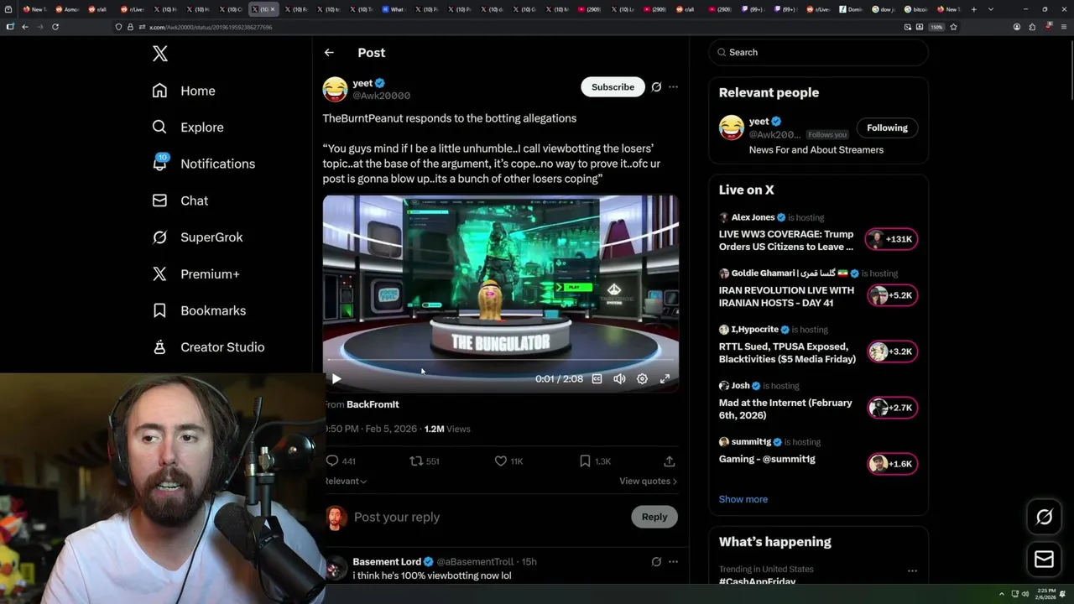Open Notifications with 10 badge
The height and width of the screenshot is (604, 1074).
coord(203,164)
